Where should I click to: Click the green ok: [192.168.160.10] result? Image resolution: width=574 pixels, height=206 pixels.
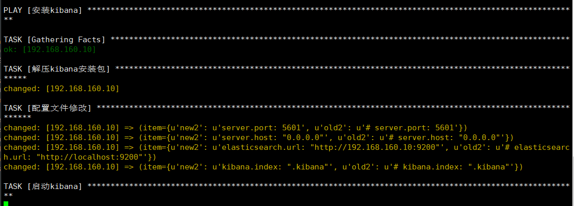click(x=50, y=49)
